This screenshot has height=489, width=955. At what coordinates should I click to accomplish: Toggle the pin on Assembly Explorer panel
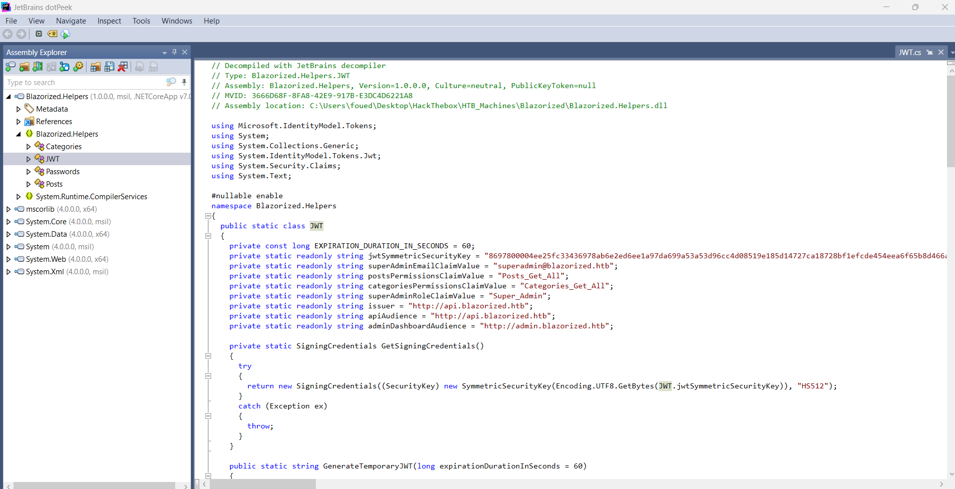coord(174,52)
